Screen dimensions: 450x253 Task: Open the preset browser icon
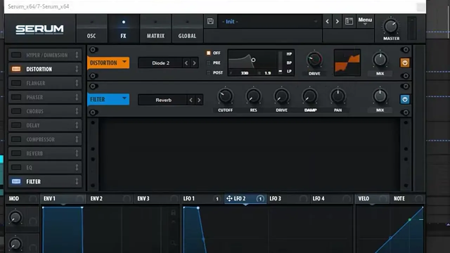(x=349, y=21)
